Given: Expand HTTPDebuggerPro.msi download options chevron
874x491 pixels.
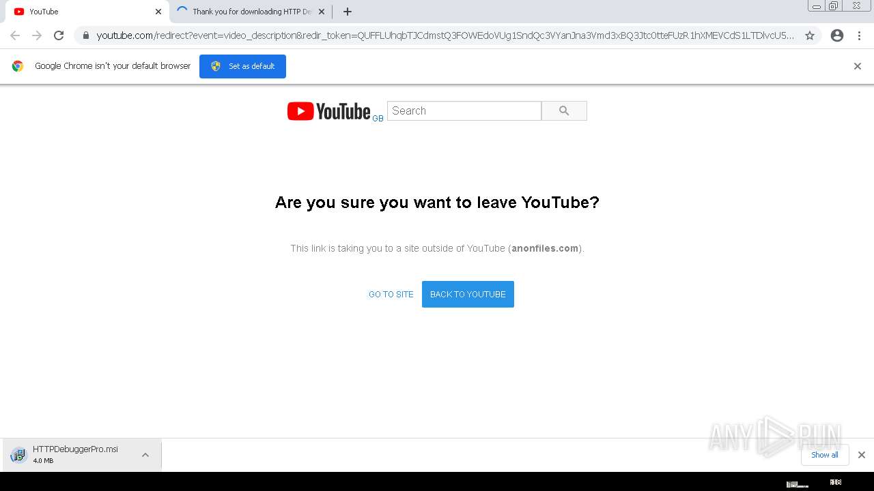Looking at the screenshot, I should (145, 455).
